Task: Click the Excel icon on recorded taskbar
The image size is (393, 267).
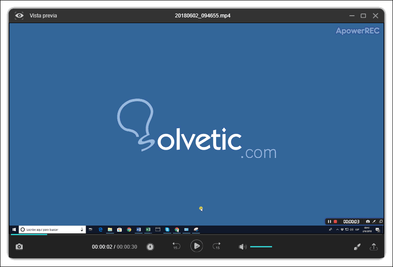Action: tap(148, 229)
